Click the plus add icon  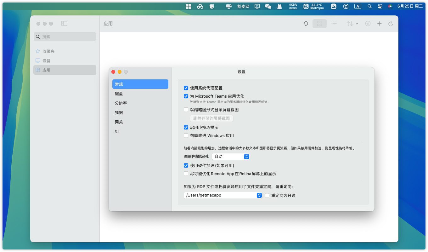379,24
